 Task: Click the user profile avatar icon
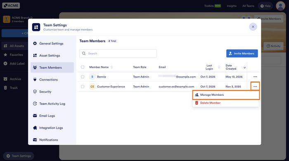coord(280,6)
